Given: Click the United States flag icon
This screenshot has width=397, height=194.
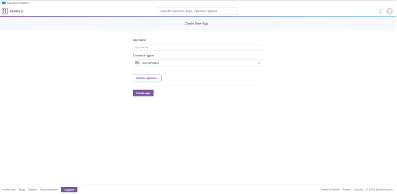Looking at the screenshot, I should point(137,63).
